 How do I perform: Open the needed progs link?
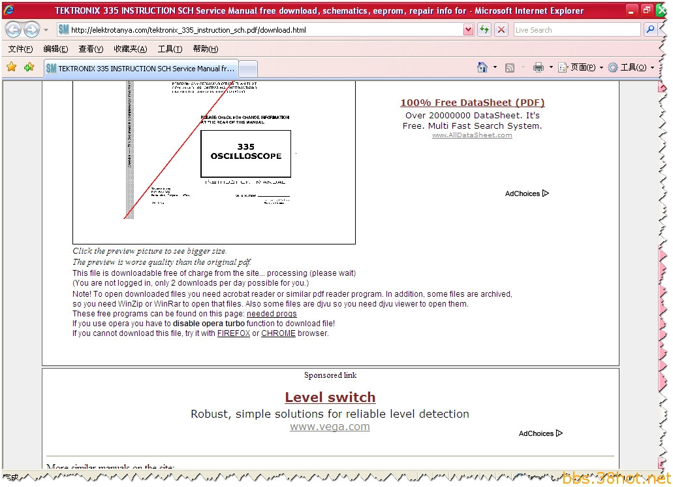272,314
